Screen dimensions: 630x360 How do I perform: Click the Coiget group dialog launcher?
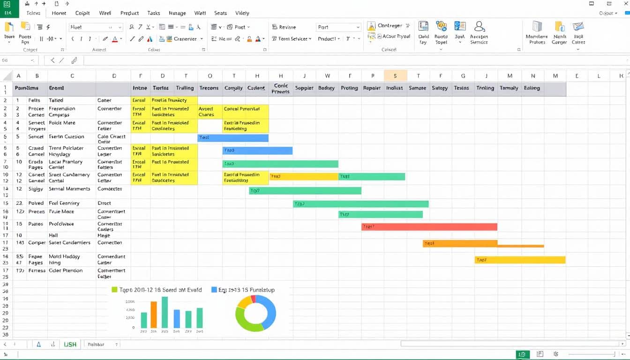(62, 50)
